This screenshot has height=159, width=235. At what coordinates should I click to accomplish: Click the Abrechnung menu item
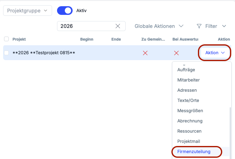190,121
